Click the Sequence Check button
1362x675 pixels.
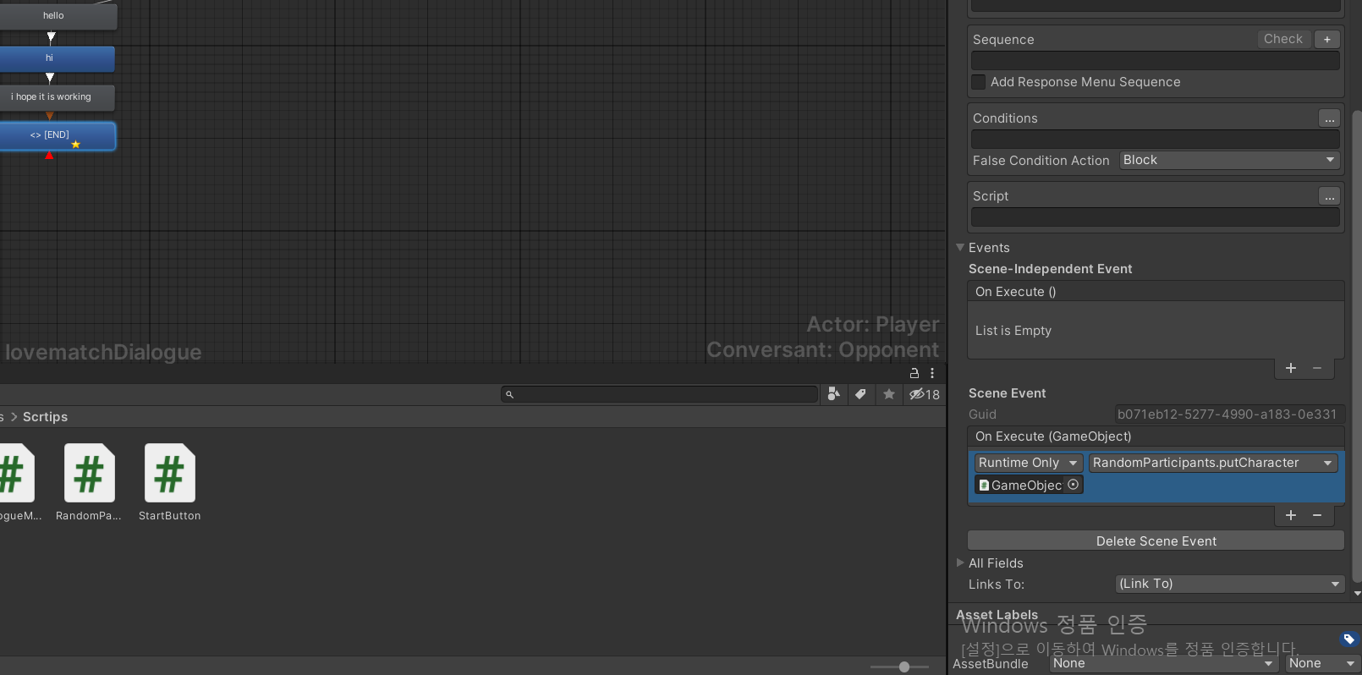(x=1282, y=39)
